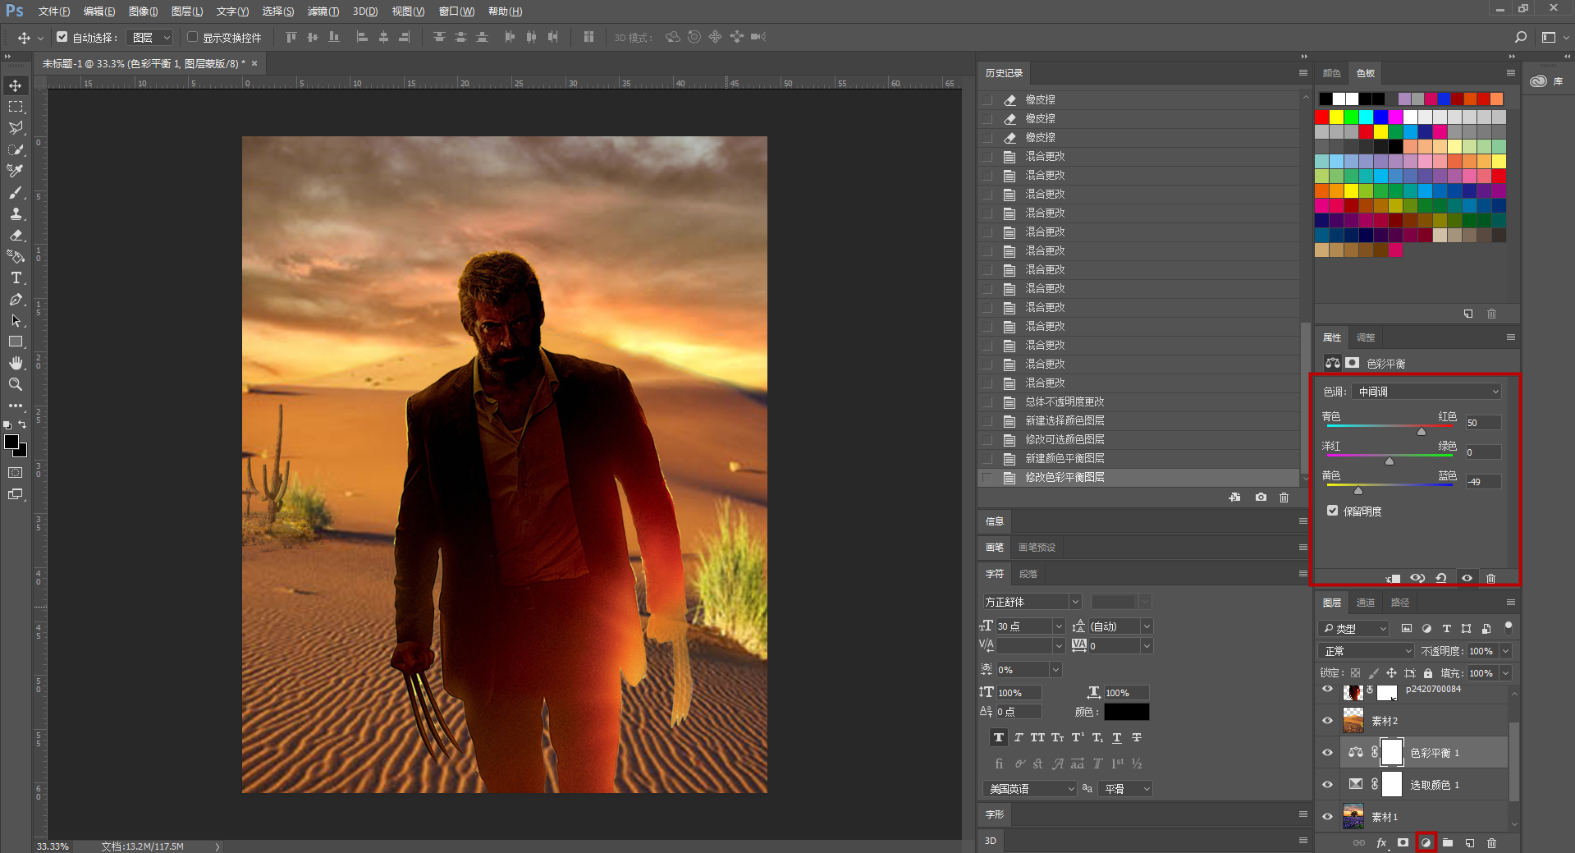Select the Quick Selection tool
Viewport: 1575px width, 853px height.
pyautogui.click(x=16, y=149)
